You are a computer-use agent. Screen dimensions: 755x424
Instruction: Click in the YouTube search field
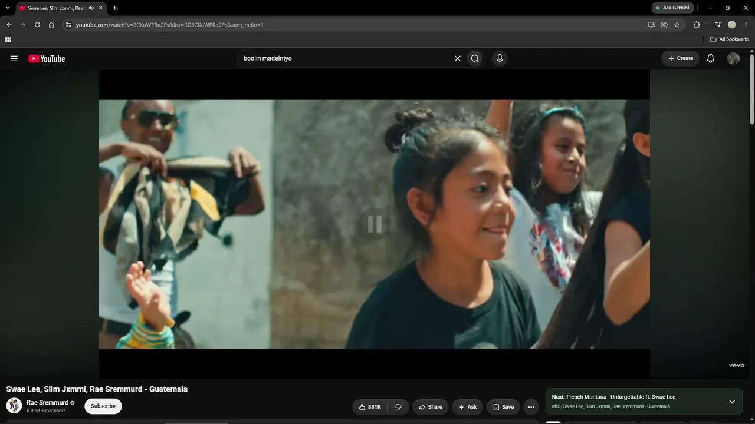[x=345, y=58]
